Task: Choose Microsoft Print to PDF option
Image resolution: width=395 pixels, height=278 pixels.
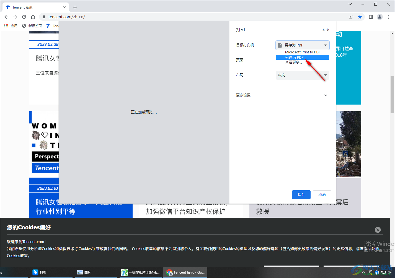Action: pyautogui.click(x=303, y=52)
